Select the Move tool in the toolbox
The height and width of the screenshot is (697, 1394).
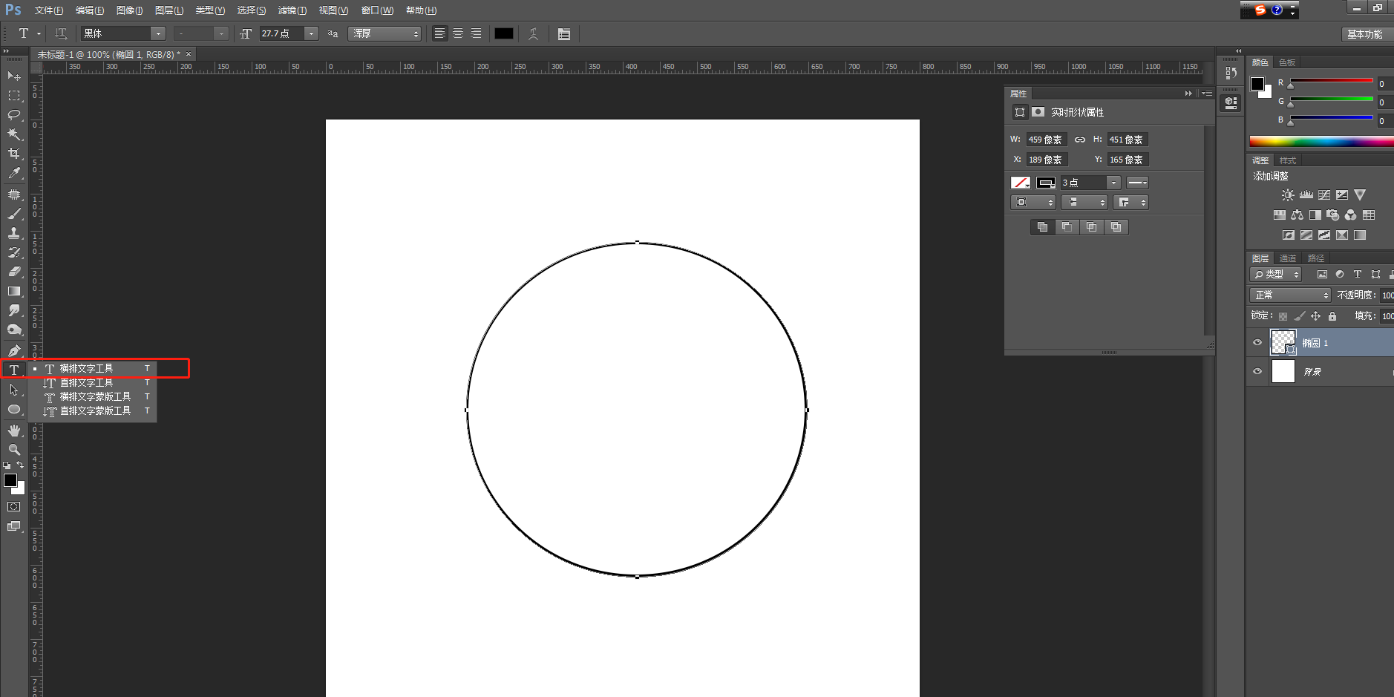pos(13,76)
